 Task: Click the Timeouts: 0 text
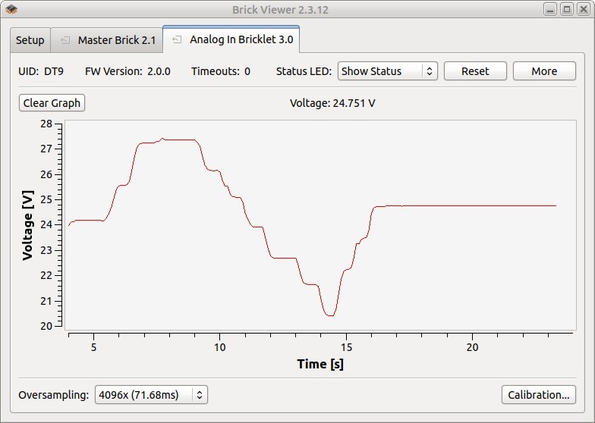[221, 71]
